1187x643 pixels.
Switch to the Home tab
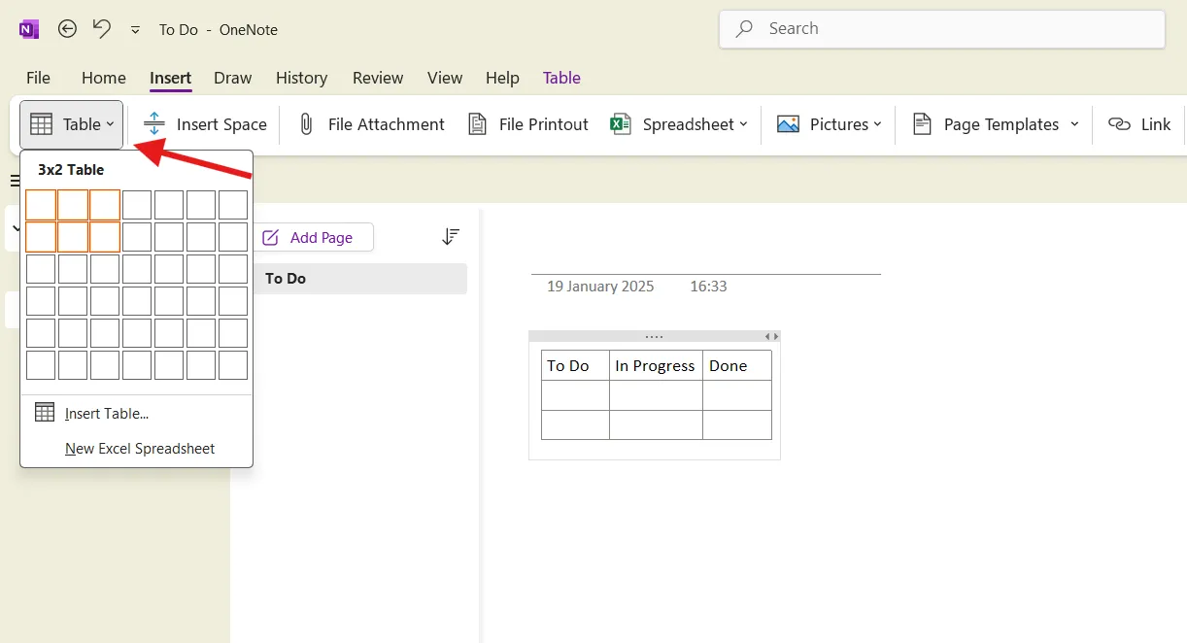point(104,78)
